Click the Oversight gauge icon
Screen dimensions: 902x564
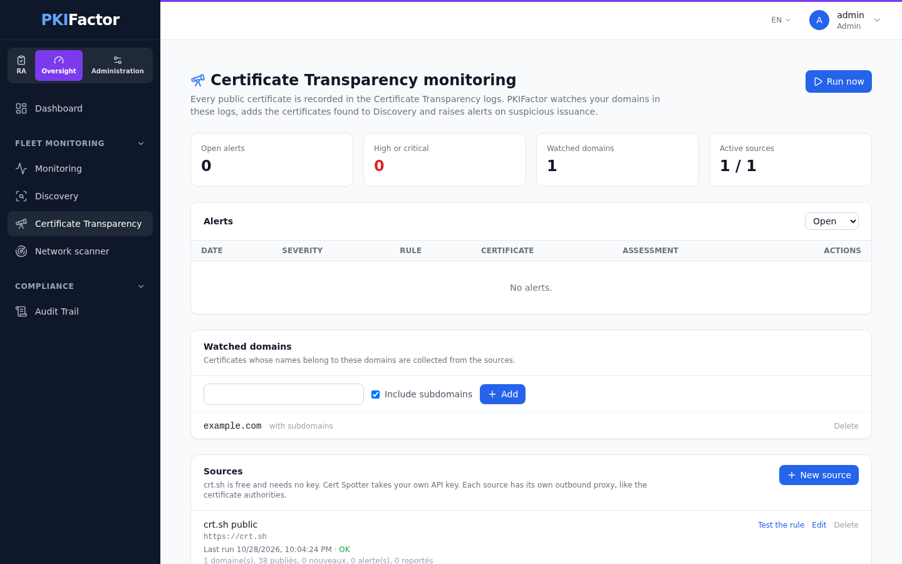[x=59, y=60]
